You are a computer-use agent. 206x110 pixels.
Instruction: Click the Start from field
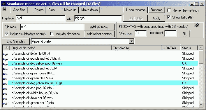141,33
